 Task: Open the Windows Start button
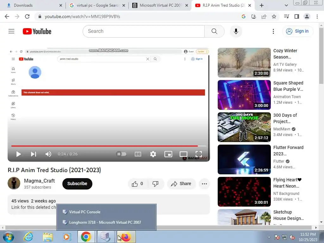(8, 237)
